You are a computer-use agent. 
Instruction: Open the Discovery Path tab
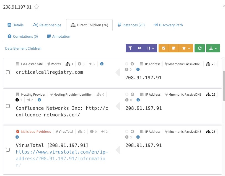click(x=169, y=25)
